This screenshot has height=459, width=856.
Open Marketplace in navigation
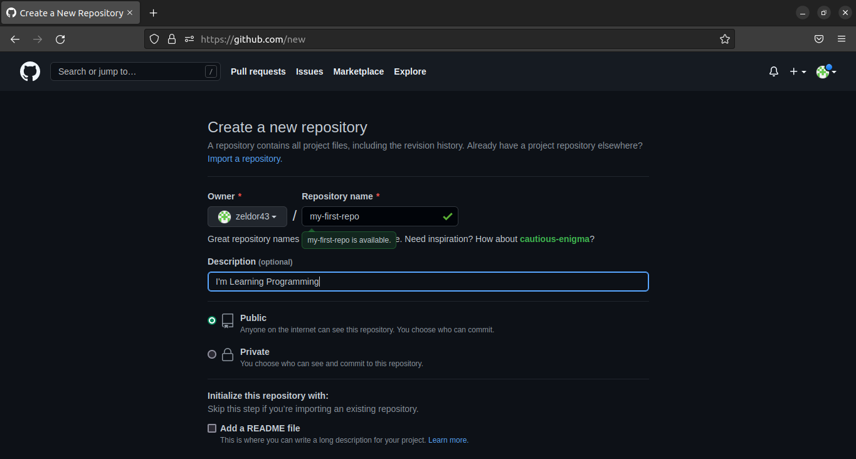[359, 71]
